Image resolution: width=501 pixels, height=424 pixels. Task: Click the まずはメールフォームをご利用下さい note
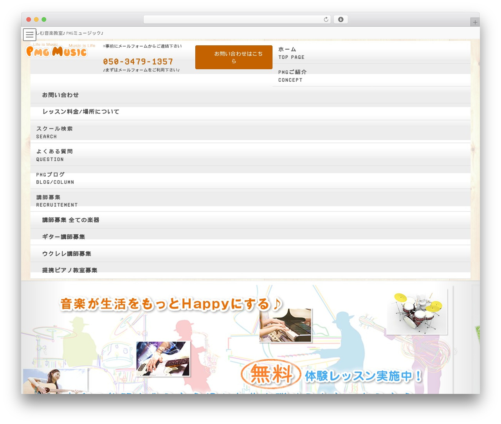pos(141,70)
